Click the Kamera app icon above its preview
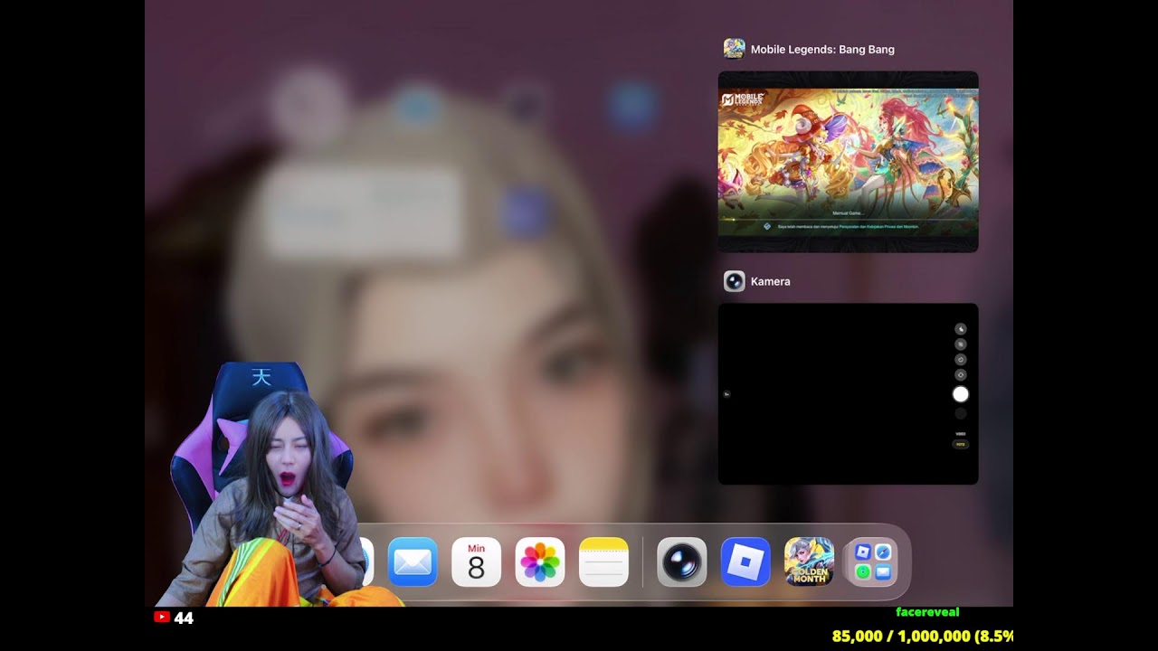The height and width of the screenshot is (651, 1158). (x=735, y=281)
